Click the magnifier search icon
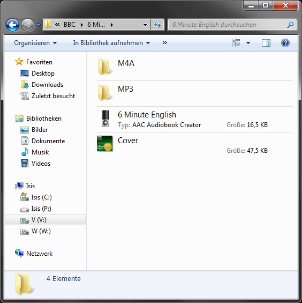 tap(290, 25)
